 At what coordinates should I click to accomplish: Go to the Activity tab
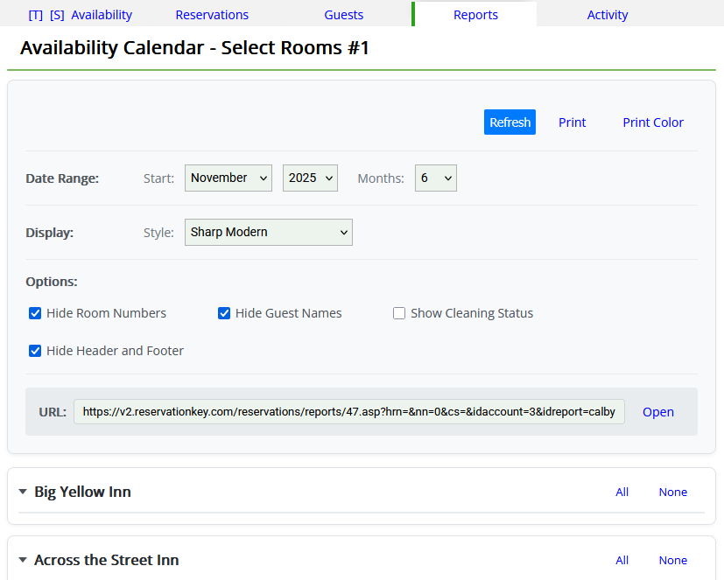click(x=608, y=15)
